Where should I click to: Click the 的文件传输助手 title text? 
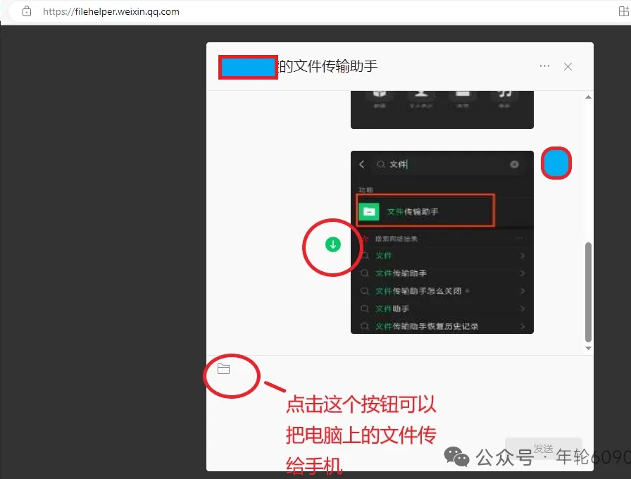point(328,66)
